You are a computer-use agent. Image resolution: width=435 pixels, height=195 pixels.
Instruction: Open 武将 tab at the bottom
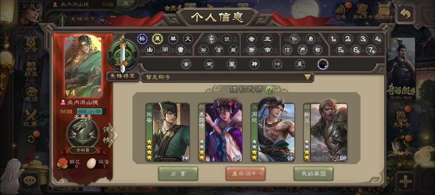click(376, 189)
